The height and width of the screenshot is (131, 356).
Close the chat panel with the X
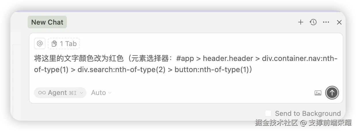(339, 22)
